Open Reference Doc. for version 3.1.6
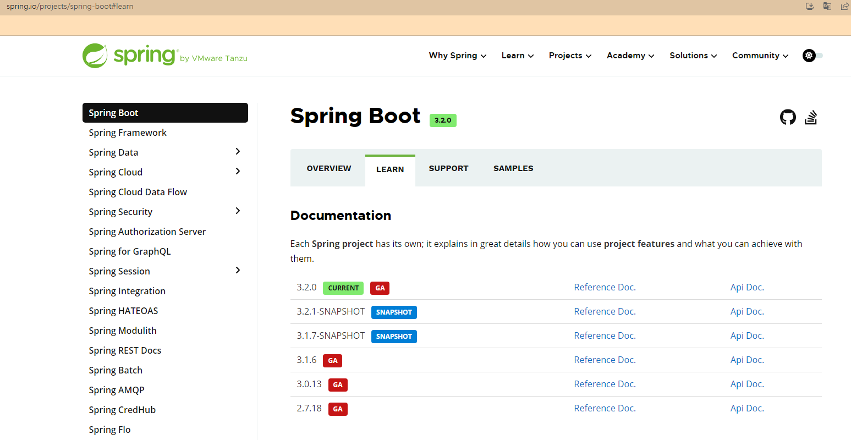 tap(605, 360)
